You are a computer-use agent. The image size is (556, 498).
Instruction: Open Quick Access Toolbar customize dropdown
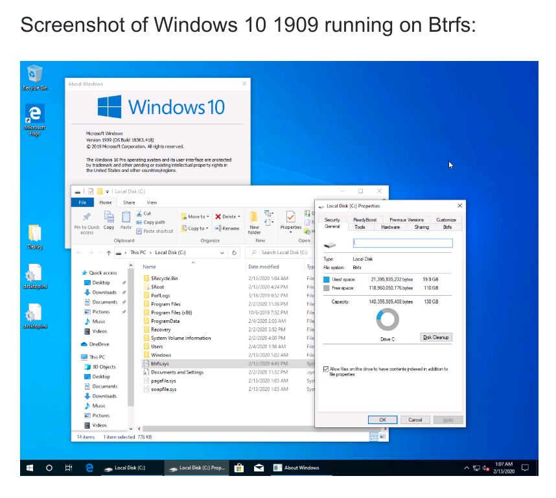pos(107,191)
